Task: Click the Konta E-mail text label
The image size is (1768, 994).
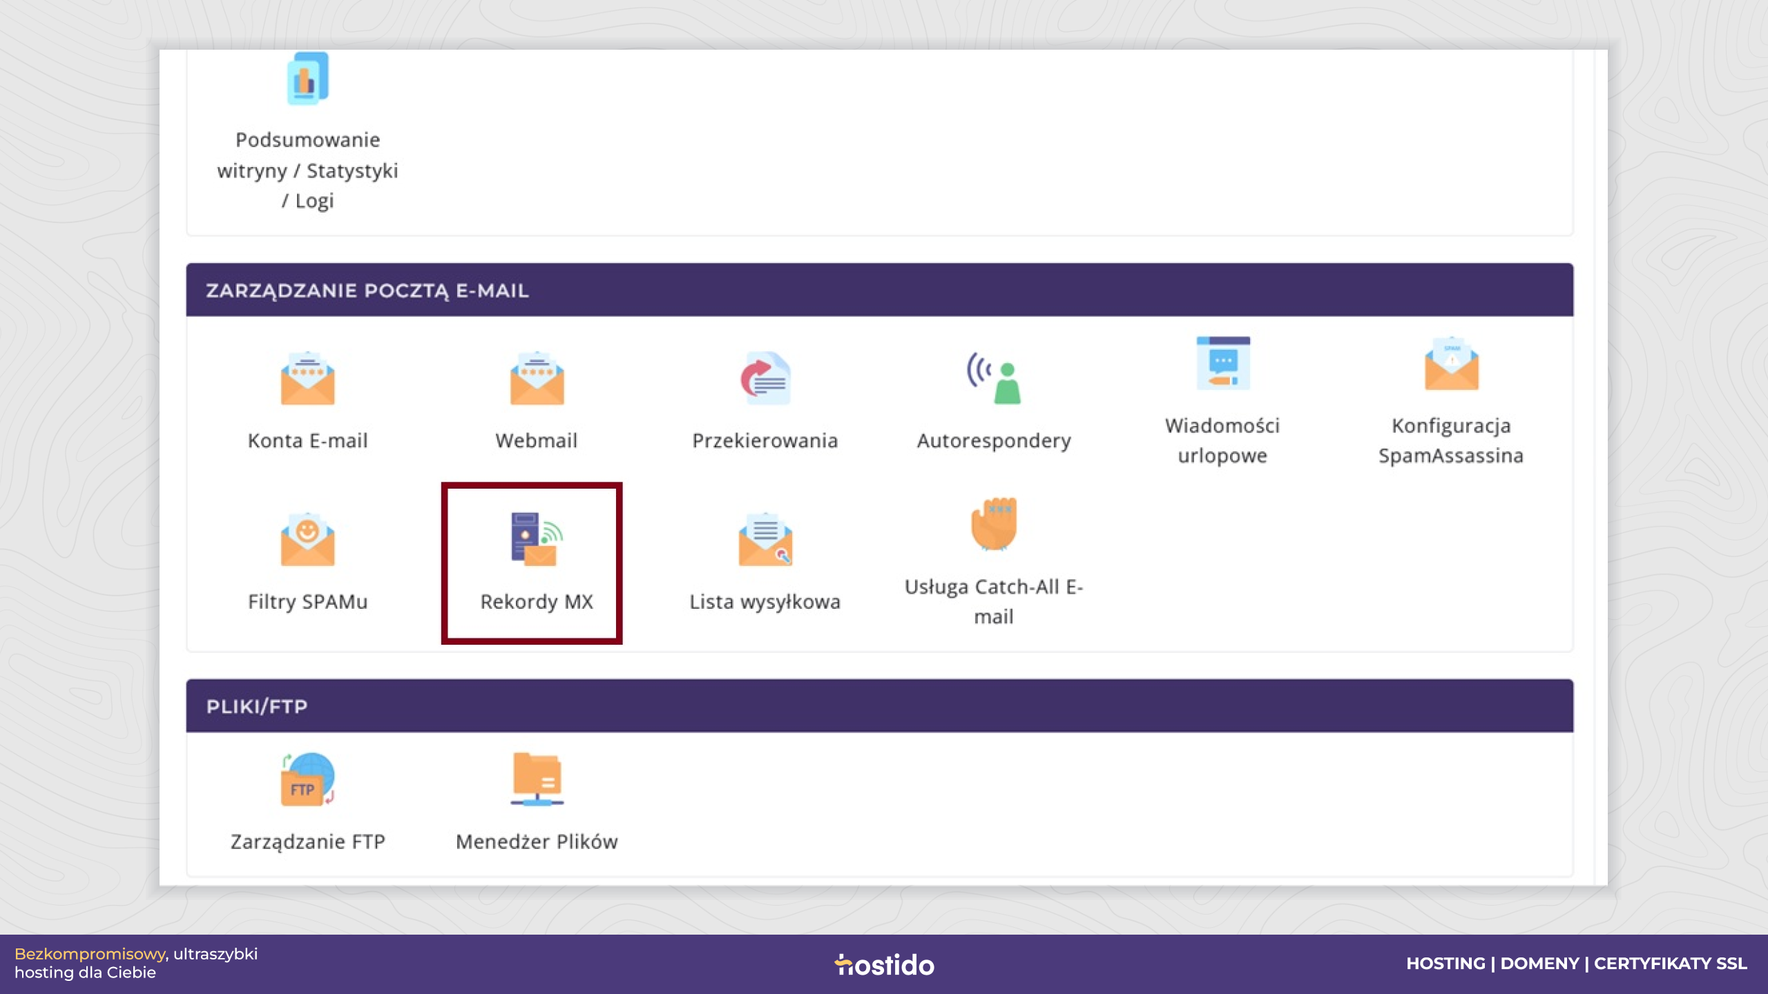Action: [307, 441]
